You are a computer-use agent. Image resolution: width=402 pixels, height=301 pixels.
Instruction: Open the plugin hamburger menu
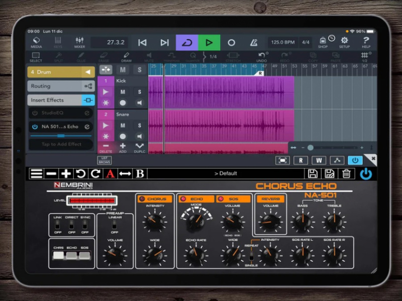(36, 174)
